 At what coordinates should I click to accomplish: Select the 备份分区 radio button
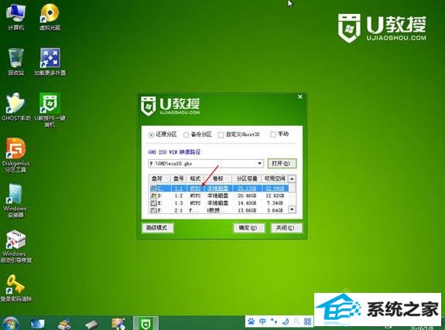(186, 134)
